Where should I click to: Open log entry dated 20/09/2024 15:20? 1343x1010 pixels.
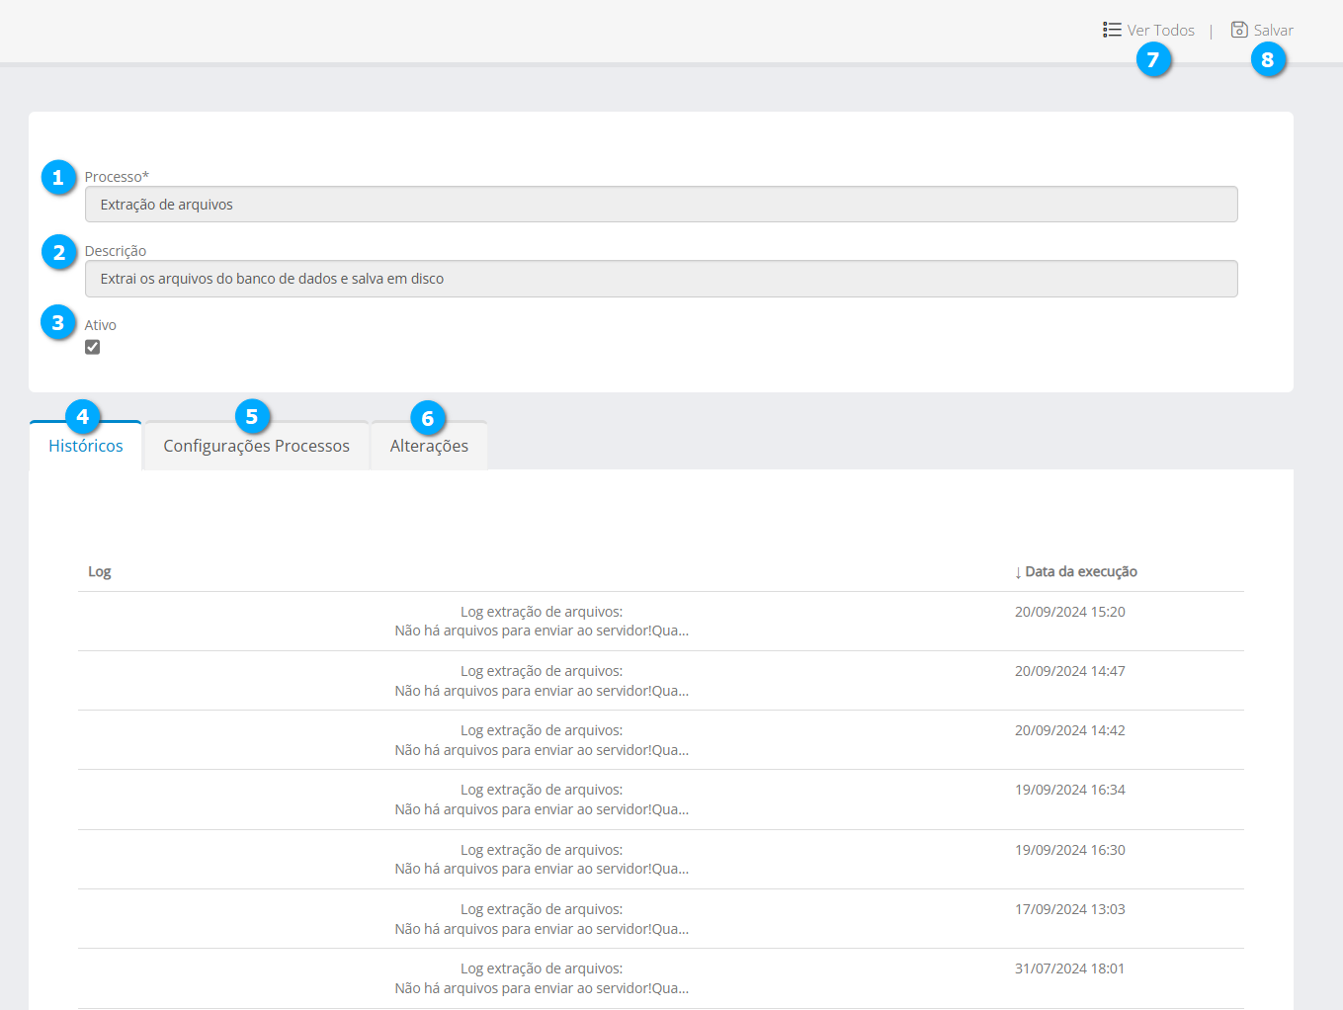[x=542, y=622]
